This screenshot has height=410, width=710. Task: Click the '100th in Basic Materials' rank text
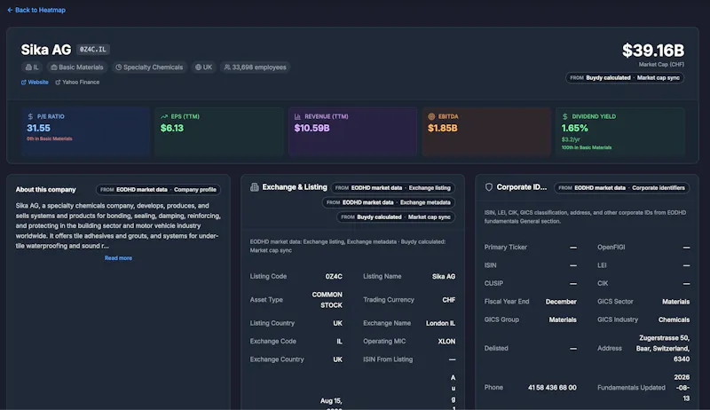pos(587,147)
